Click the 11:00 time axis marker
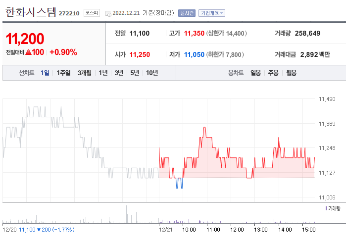This screenshot has height=240, width=346. pos(213,230)
